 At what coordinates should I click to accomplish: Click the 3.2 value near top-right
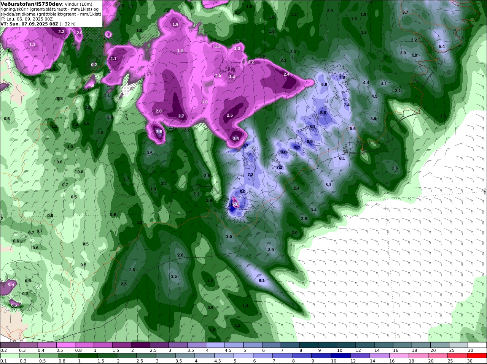pos(414,40)
